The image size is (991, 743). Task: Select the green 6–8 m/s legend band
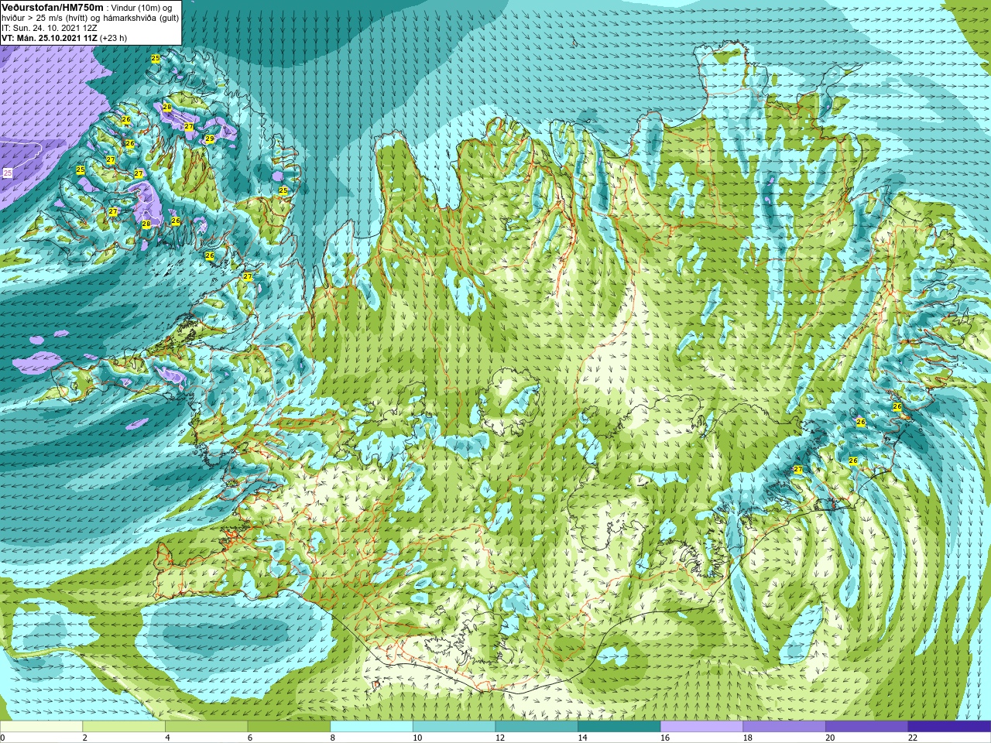tap(289, 727)
